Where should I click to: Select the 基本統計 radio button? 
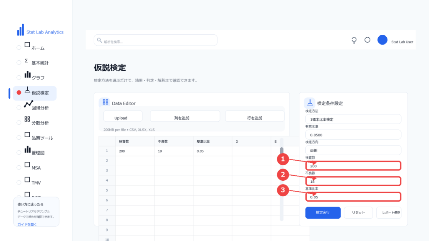coord(19,63)
